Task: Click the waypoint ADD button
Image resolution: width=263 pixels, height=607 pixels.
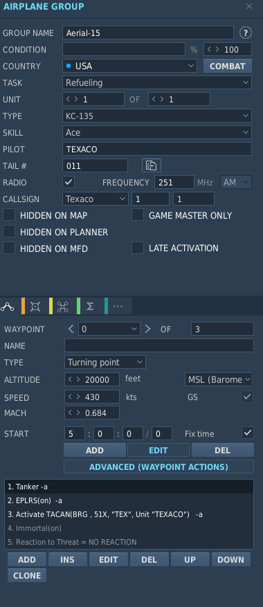Action: [95, 450]
